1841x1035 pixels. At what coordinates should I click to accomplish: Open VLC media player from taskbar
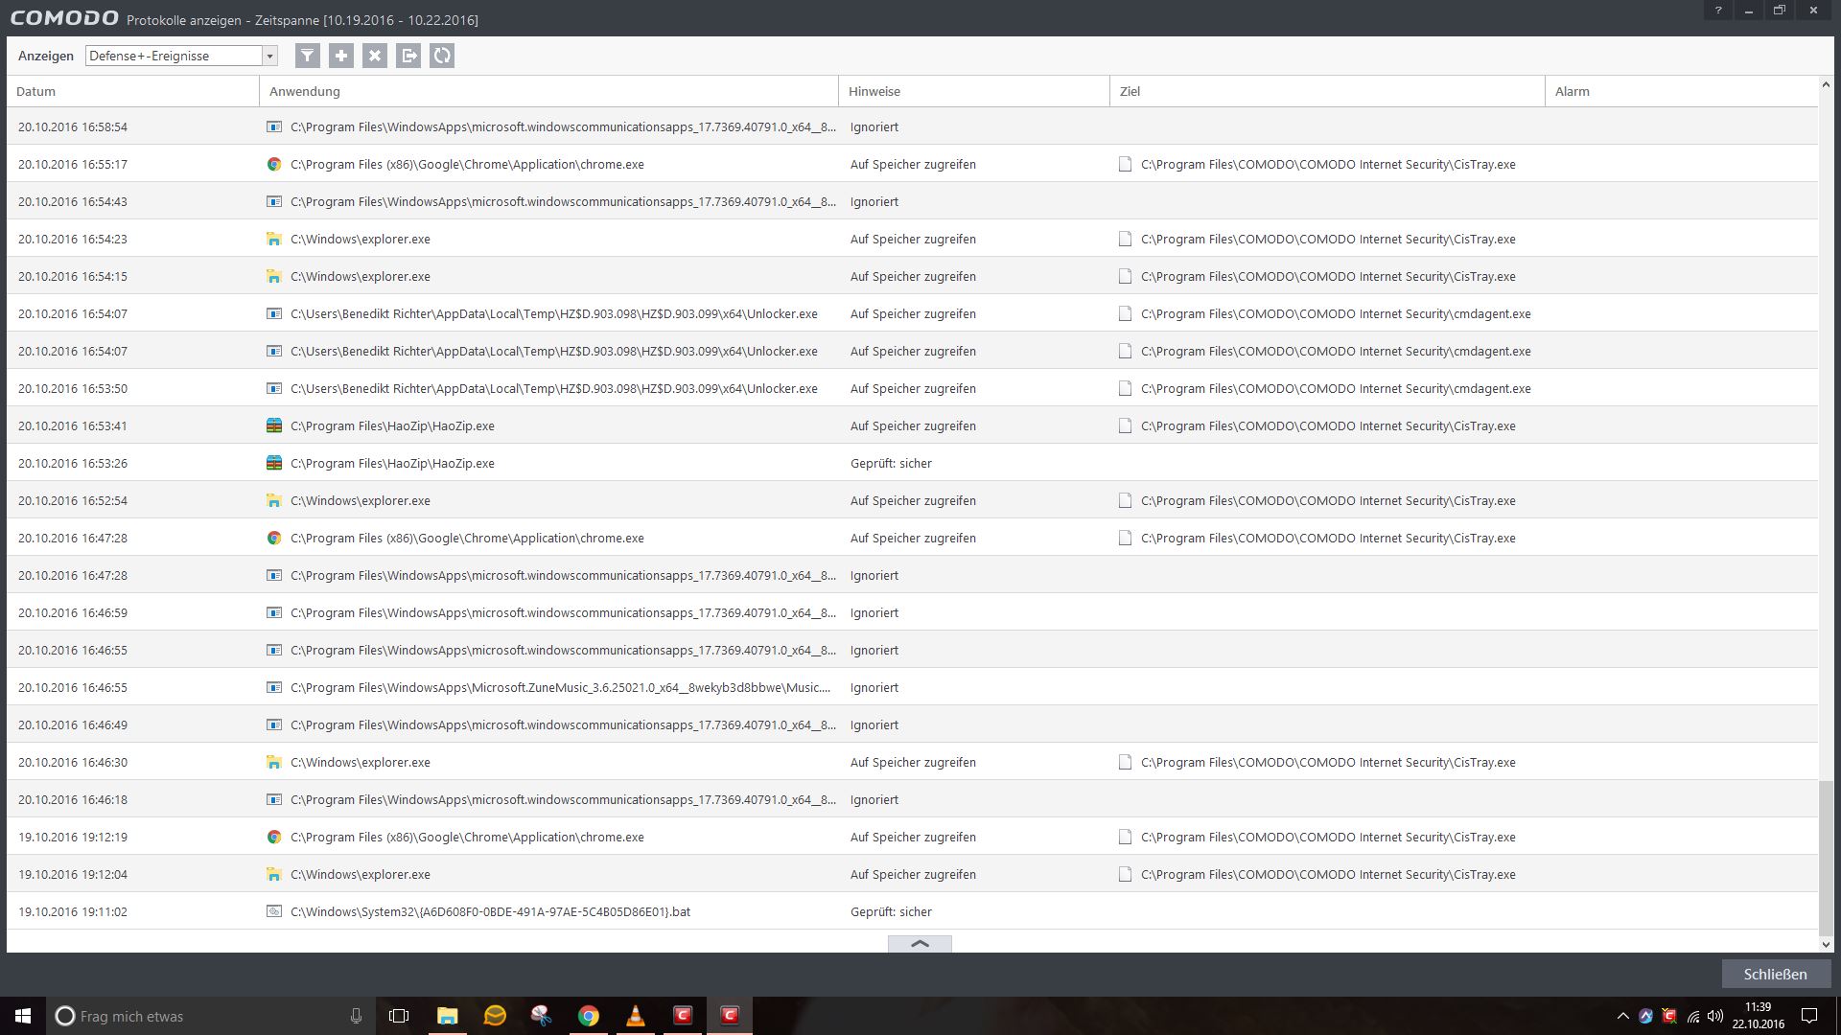(636, 1016)
